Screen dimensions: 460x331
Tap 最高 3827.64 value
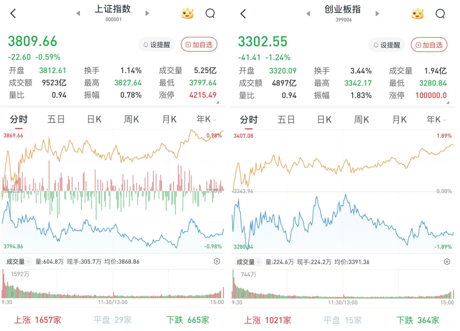click(x=128, y=83)
